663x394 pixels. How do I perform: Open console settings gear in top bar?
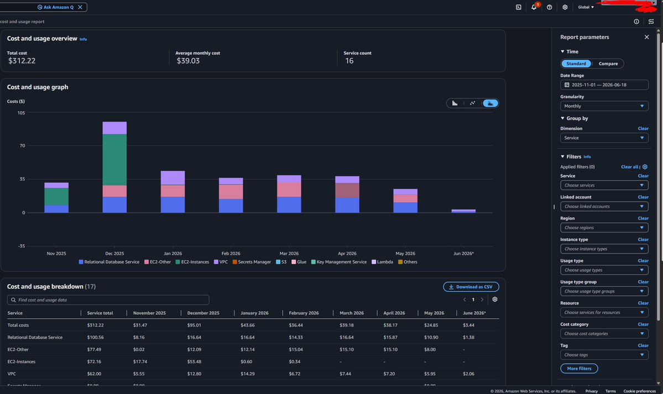565,7
